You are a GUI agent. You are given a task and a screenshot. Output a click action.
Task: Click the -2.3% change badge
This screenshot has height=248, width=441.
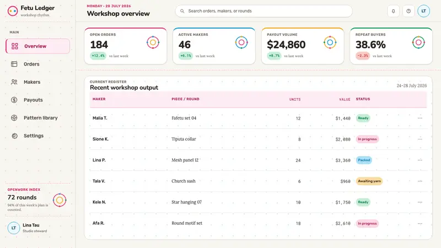click(363, 56)
